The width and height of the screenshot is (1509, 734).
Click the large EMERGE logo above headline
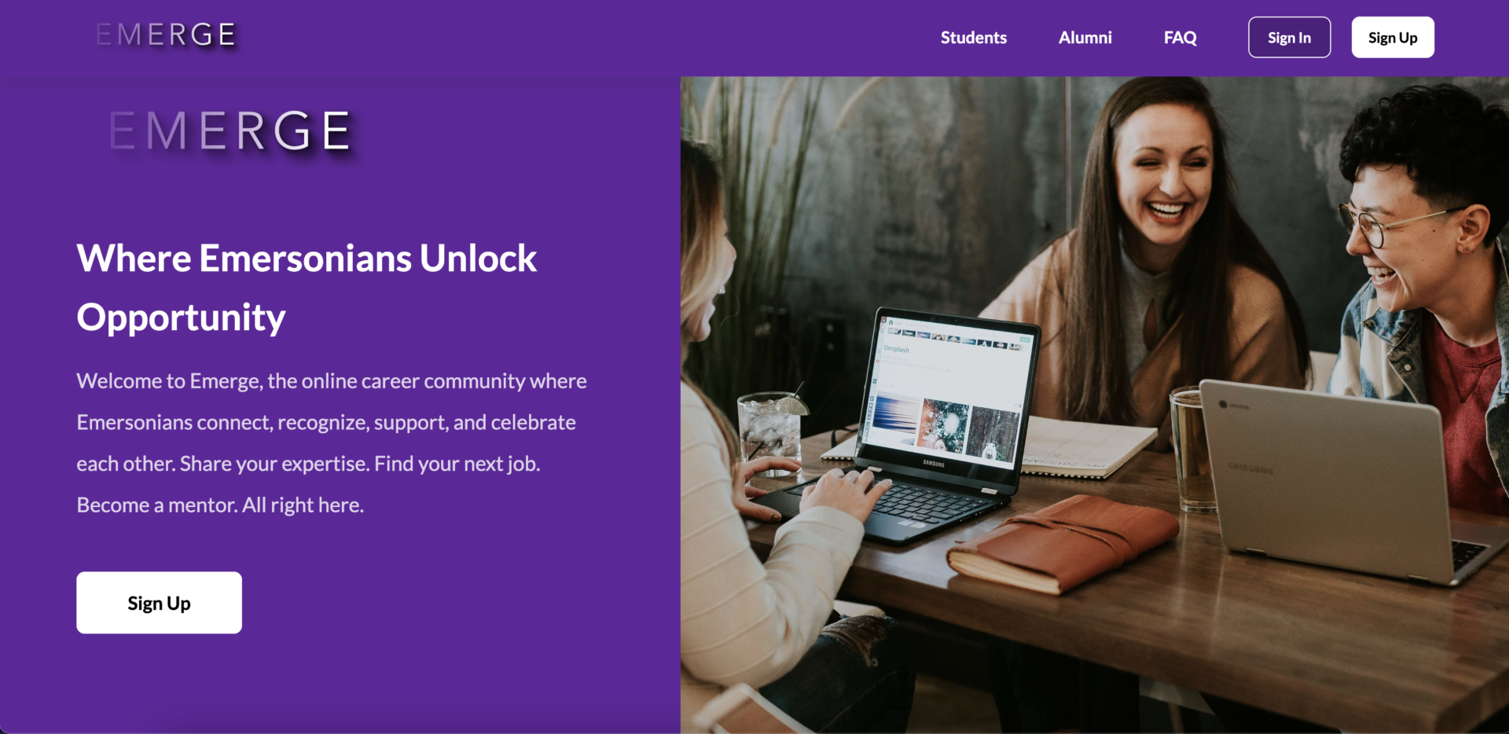click(x=229, y=130)
